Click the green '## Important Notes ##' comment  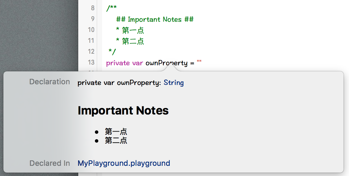[x=155, y=19]
